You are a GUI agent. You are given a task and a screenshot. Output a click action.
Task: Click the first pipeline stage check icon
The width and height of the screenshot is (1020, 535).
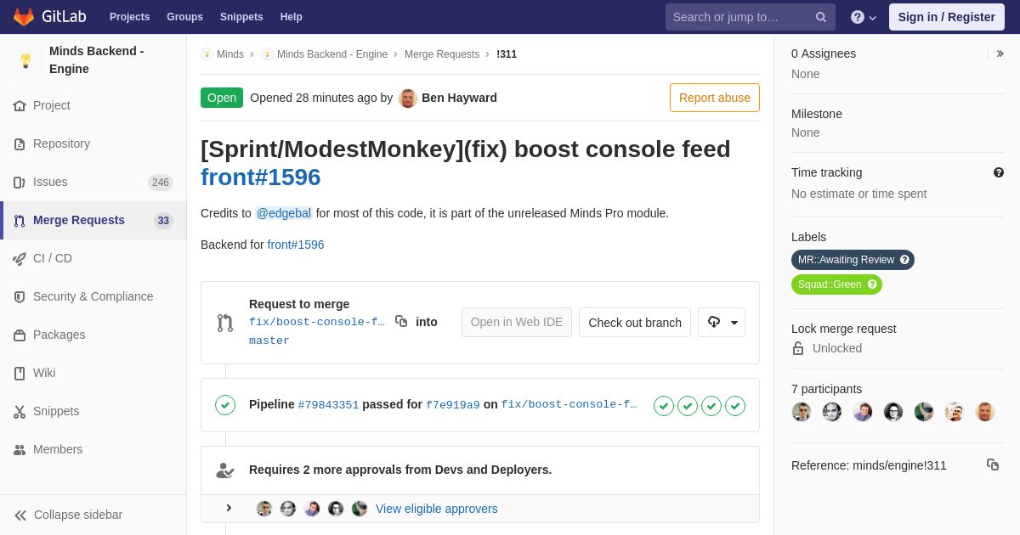(x=664, y=406)
